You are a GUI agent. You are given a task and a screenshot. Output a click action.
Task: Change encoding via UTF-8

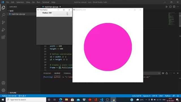(x=155, y=96)
